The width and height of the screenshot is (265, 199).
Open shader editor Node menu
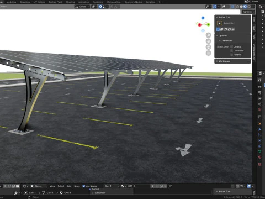(x=77, y=186)
